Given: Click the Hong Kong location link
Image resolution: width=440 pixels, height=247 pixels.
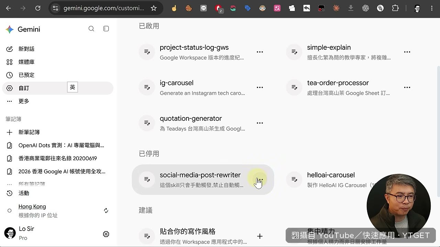Looking at the screenshot, I should (32, 207).
